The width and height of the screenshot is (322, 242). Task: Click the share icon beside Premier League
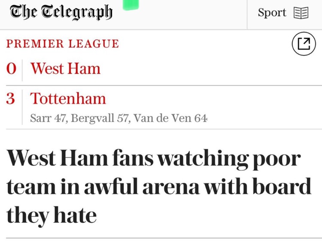(304, 44)
